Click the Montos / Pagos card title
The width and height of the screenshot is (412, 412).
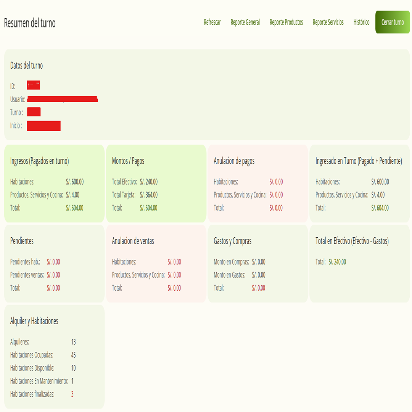128,161
